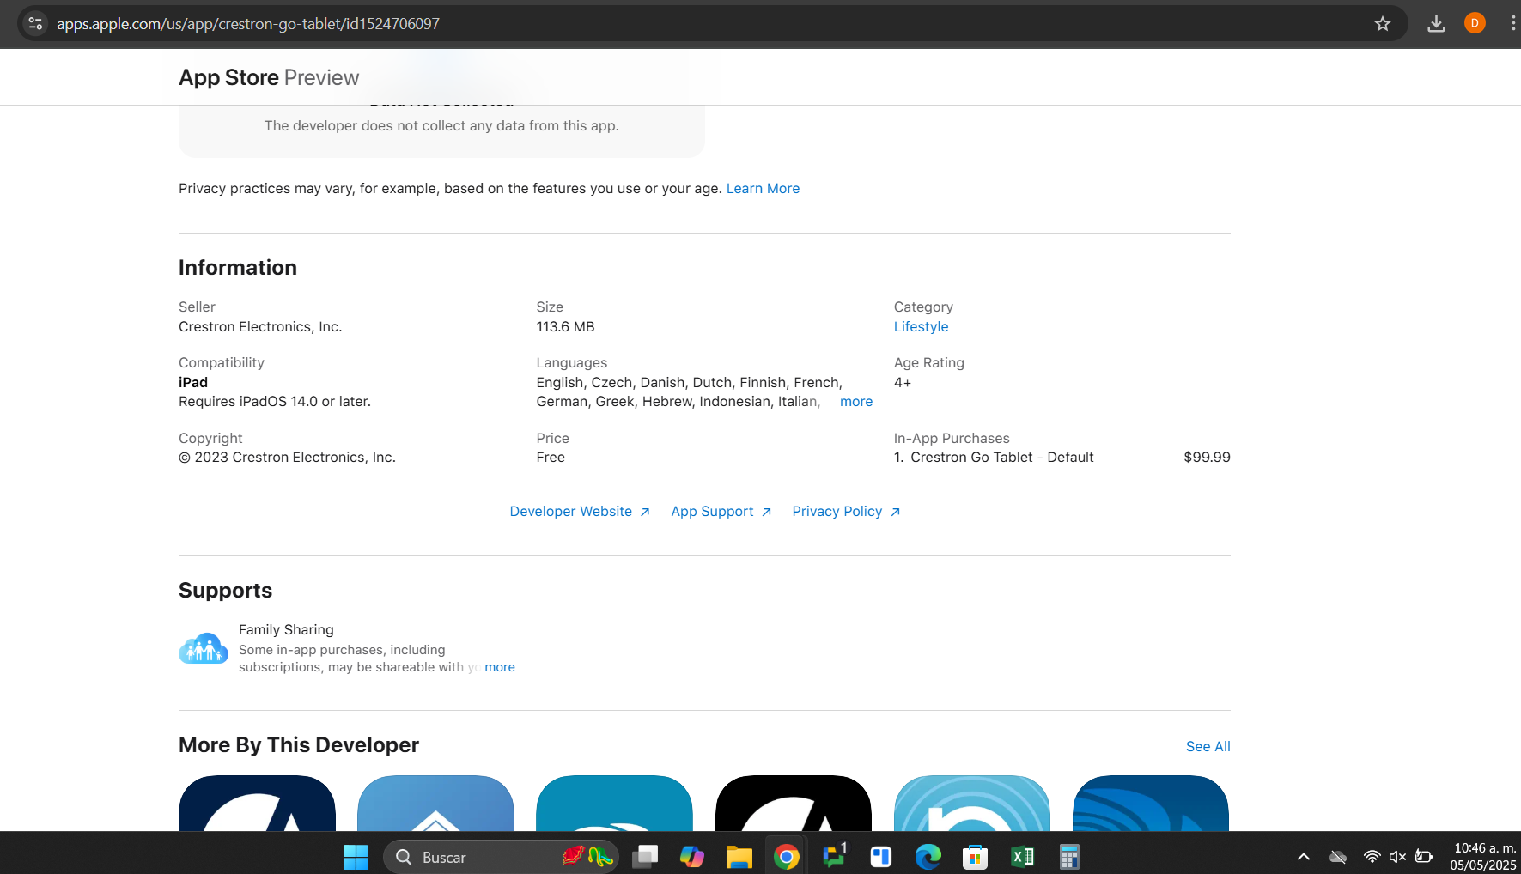Viewport: 1521px width, 874px height.
Task: Select Crestron Go Tablet - Default text
Action: click(x=1001, y=457)
